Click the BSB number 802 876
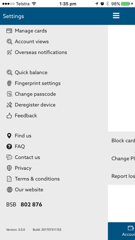The image size is (135, 240). (x=31, y=204)
